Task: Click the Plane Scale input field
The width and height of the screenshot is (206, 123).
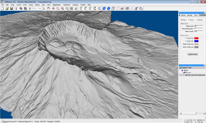Action: tap(198, 31)
